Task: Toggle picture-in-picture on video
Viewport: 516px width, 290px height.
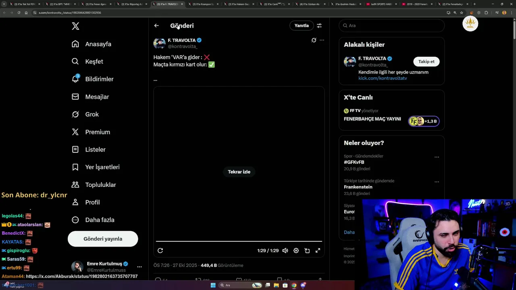Action: coord(307,251)
